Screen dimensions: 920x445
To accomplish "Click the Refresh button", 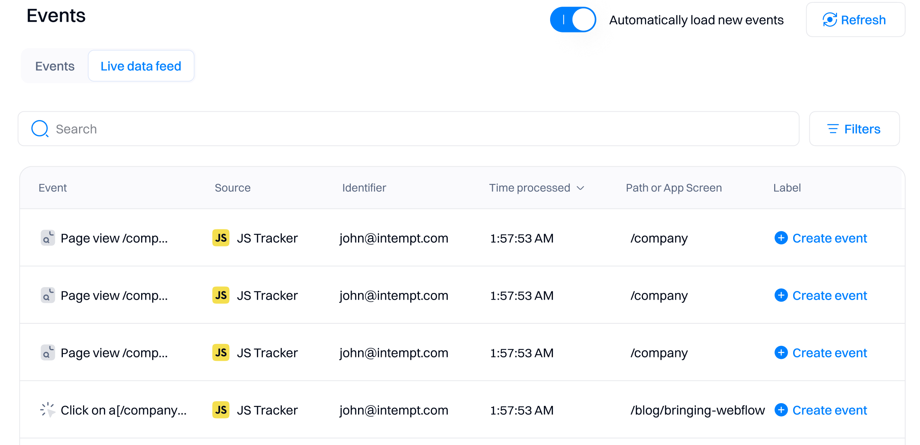I will pos(855,20).
